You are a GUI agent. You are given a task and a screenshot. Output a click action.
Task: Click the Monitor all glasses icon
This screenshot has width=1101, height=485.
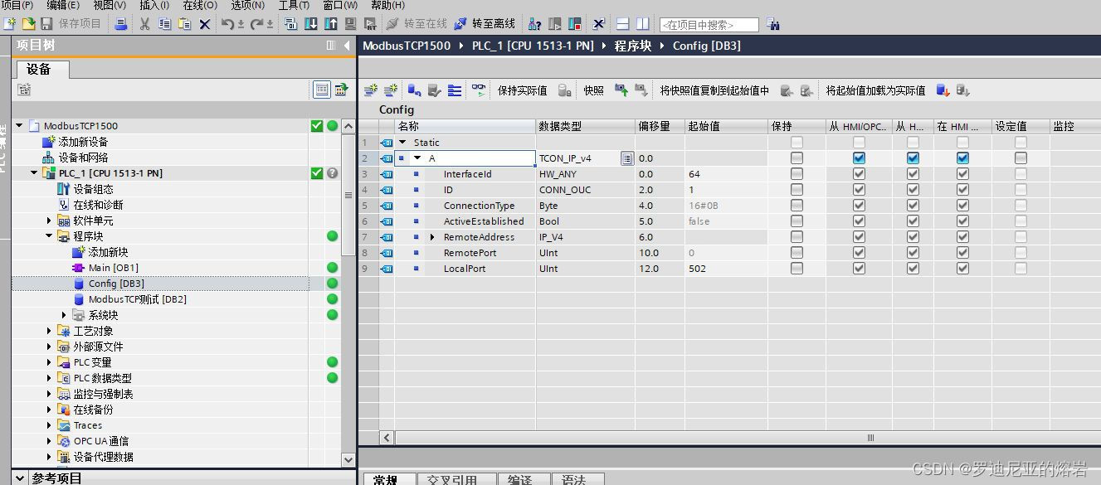pyautogui.click(x=479, y=90)
